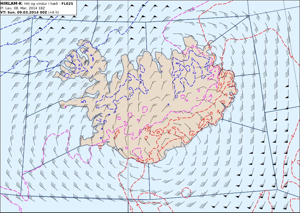Image resolution: width=300 pixels, height=213 pixels.
Task: Click the (+6 h) forecast offset text
Action: tap(54, 12)
